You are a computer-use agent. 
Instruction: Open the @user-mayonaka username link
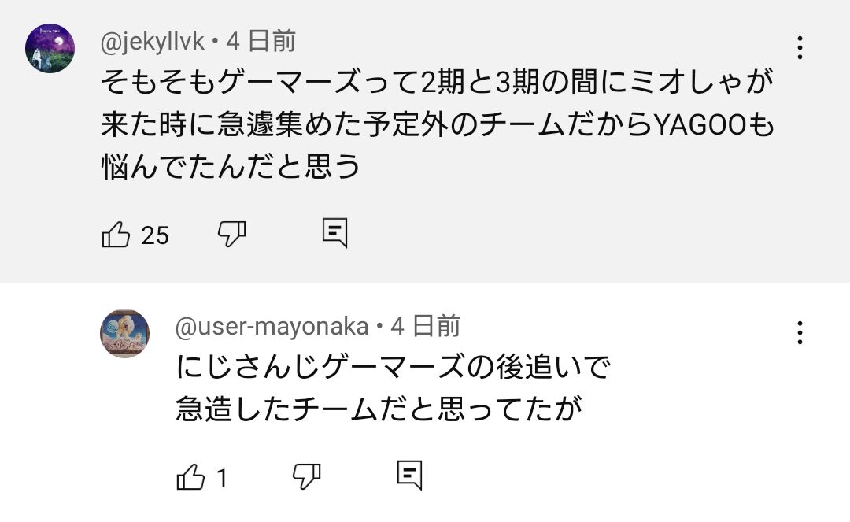click(x=272, y=326)
